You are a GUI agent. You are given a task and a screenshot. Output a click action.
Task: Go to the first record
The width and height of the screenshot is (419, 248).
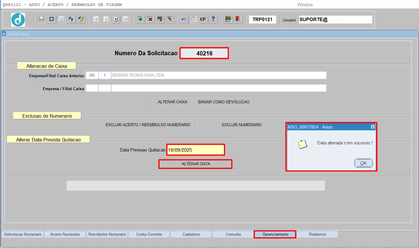pyautogui.click(x=96, y=19)
